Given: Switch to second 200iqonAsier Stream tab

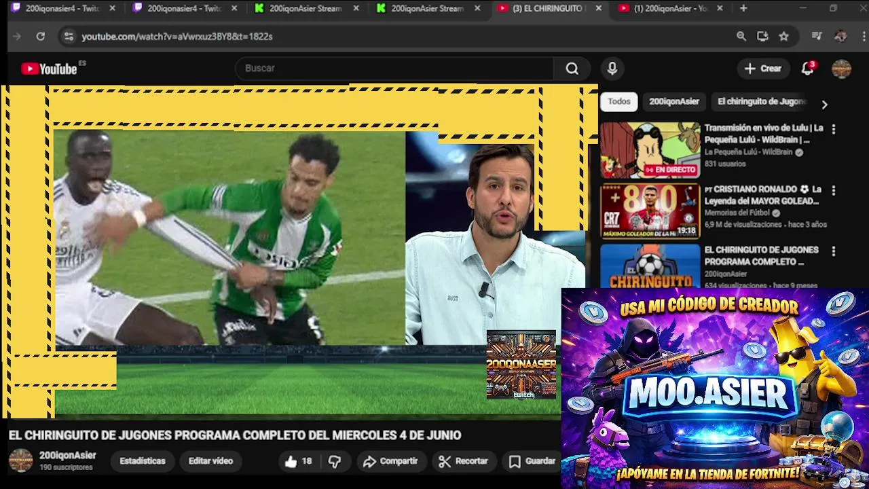Looking at the screenshot, I should coord(427,8).
